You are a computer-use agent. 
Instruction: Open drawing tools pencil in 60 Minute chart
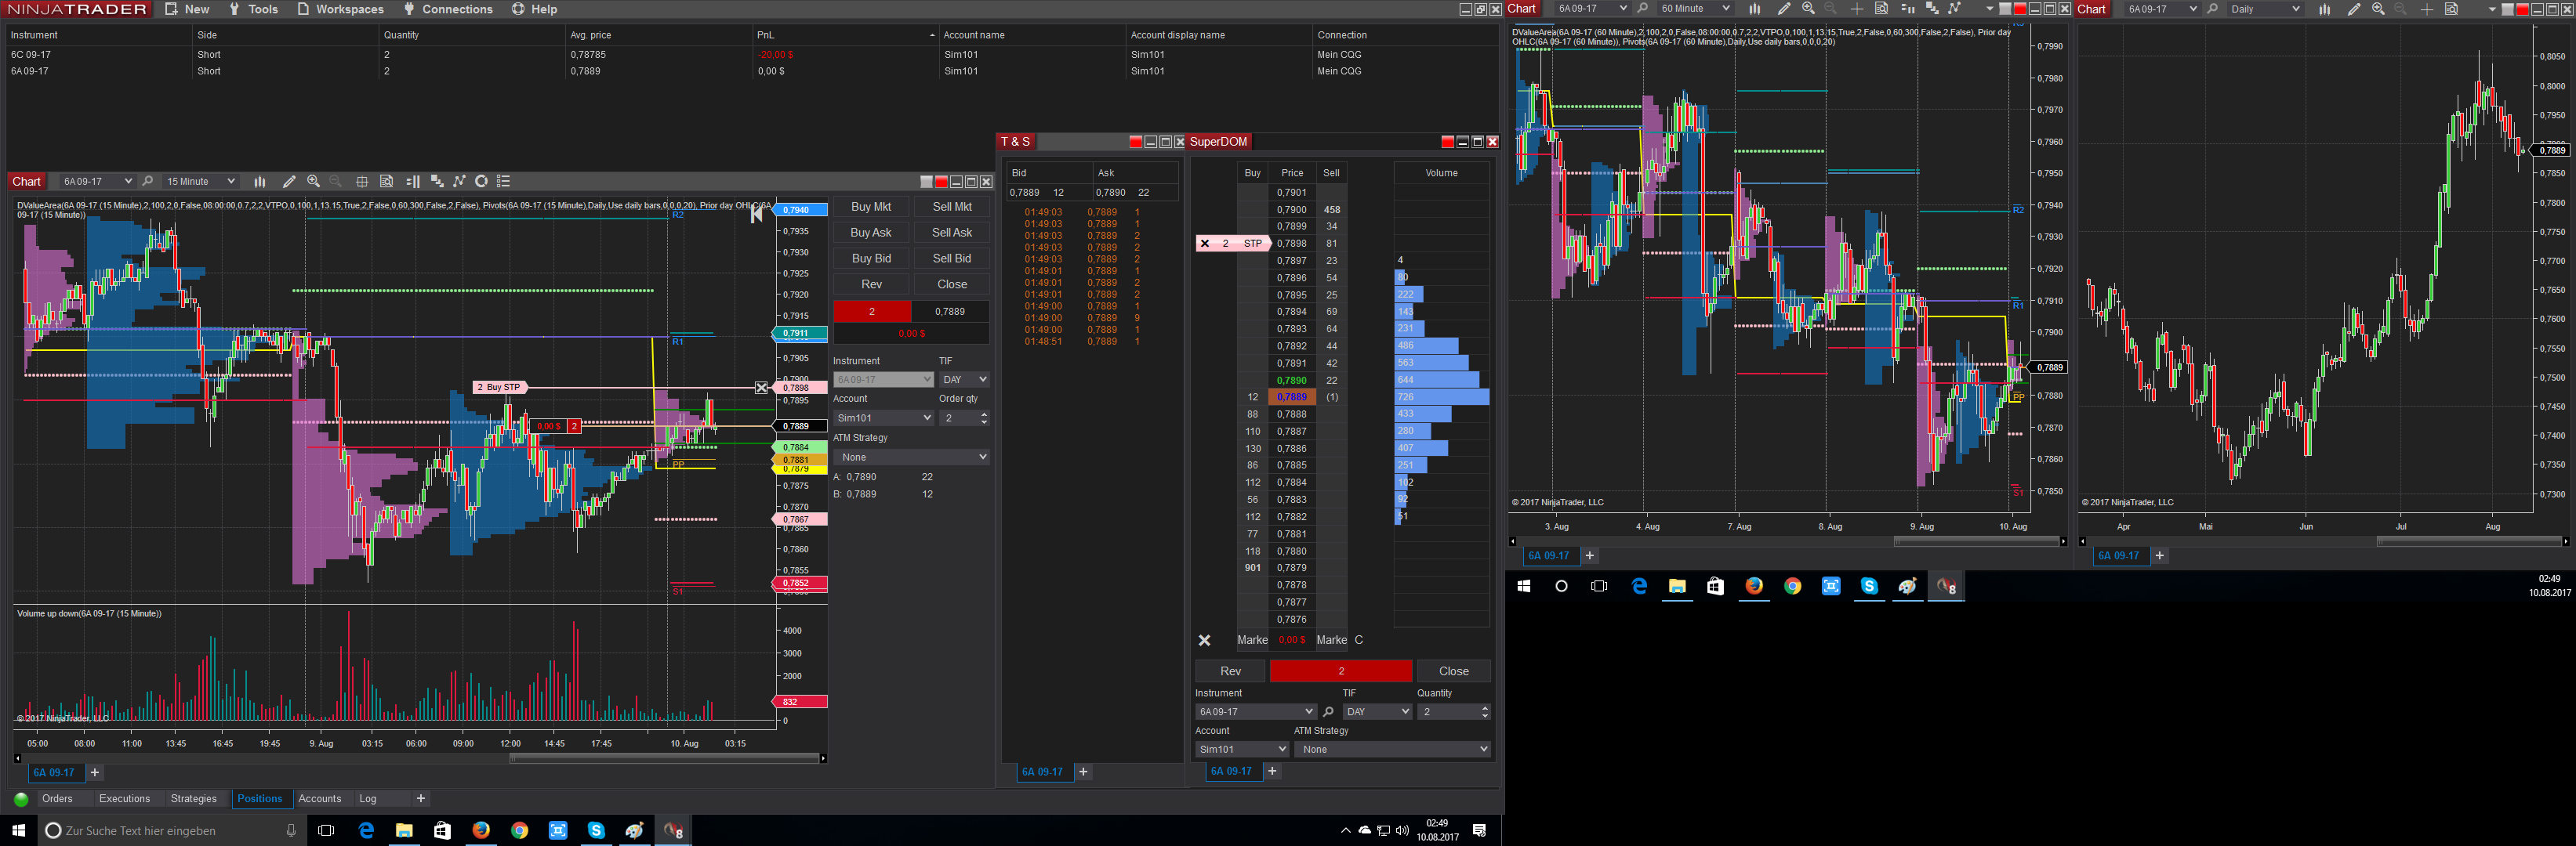(1784, 9)
